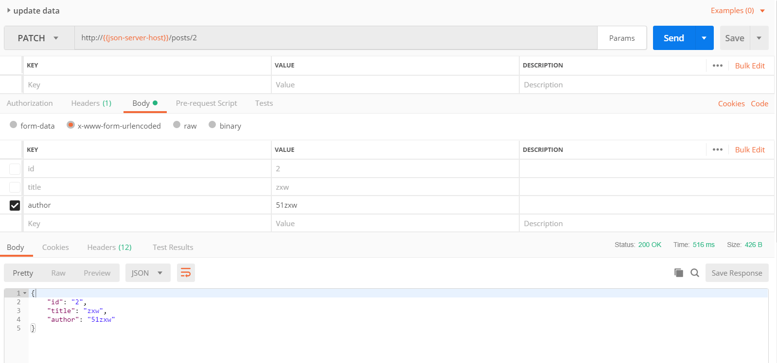Switch to Preview response view
777x363 pixels.
click(97, 273)
